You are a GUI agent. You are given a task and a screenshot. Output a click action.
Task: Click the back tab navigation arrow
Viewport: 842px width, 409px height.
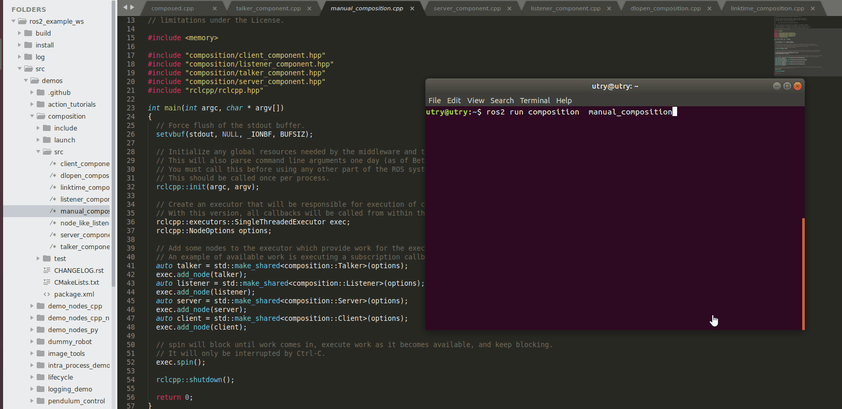click(x=125, y=7)
